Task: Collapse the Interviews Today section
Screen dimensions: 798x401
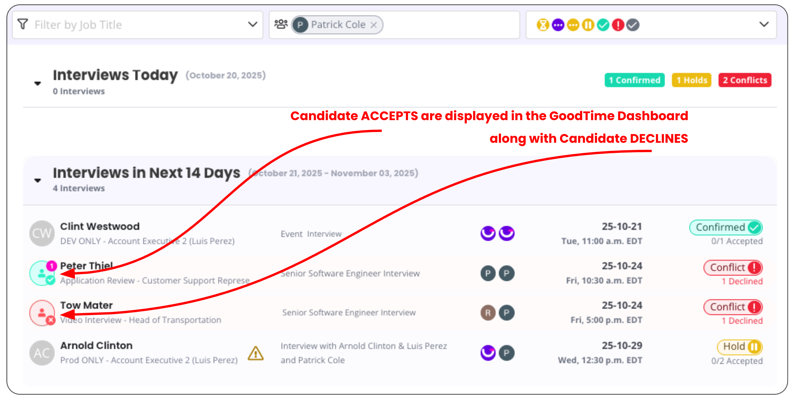Action: tap(38, 83)
